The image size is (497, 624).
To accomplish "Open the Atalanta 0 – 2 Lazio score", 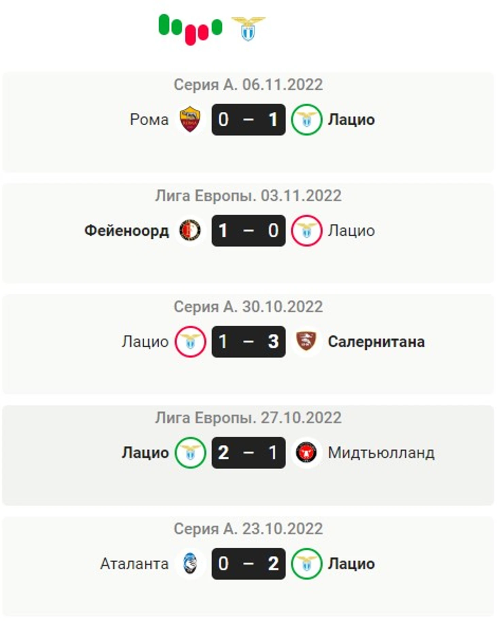I will click(x=248, y=564).
